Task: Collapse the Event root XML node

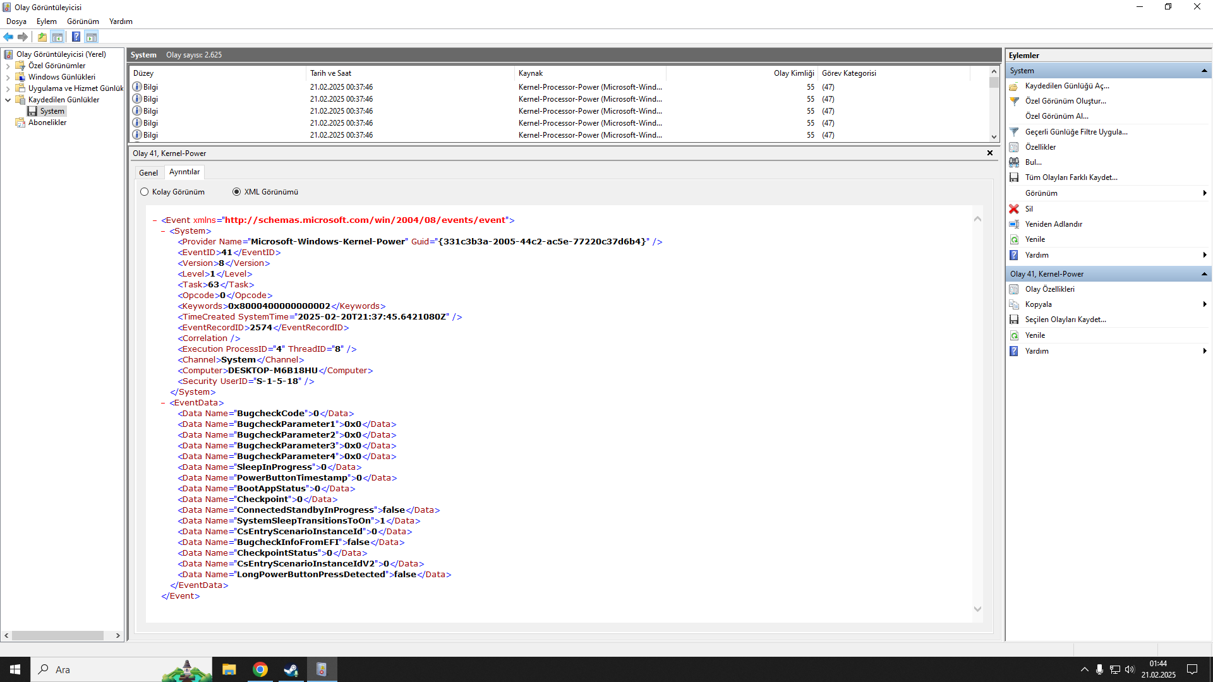Action: click(155, 220)
